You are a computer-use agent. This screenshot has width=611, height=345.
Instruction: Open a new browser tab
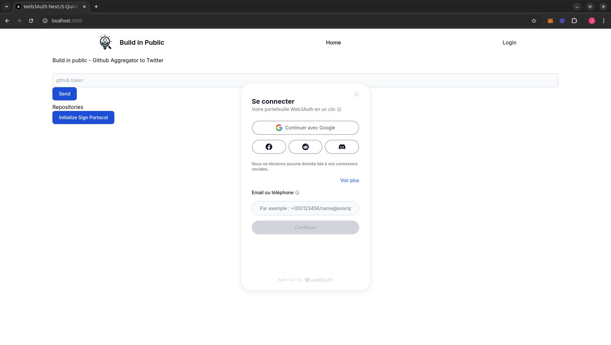pyautogui.click(x=96, y=7)
